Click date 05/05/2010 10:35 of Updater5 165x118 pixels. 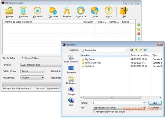coord(139,66)
